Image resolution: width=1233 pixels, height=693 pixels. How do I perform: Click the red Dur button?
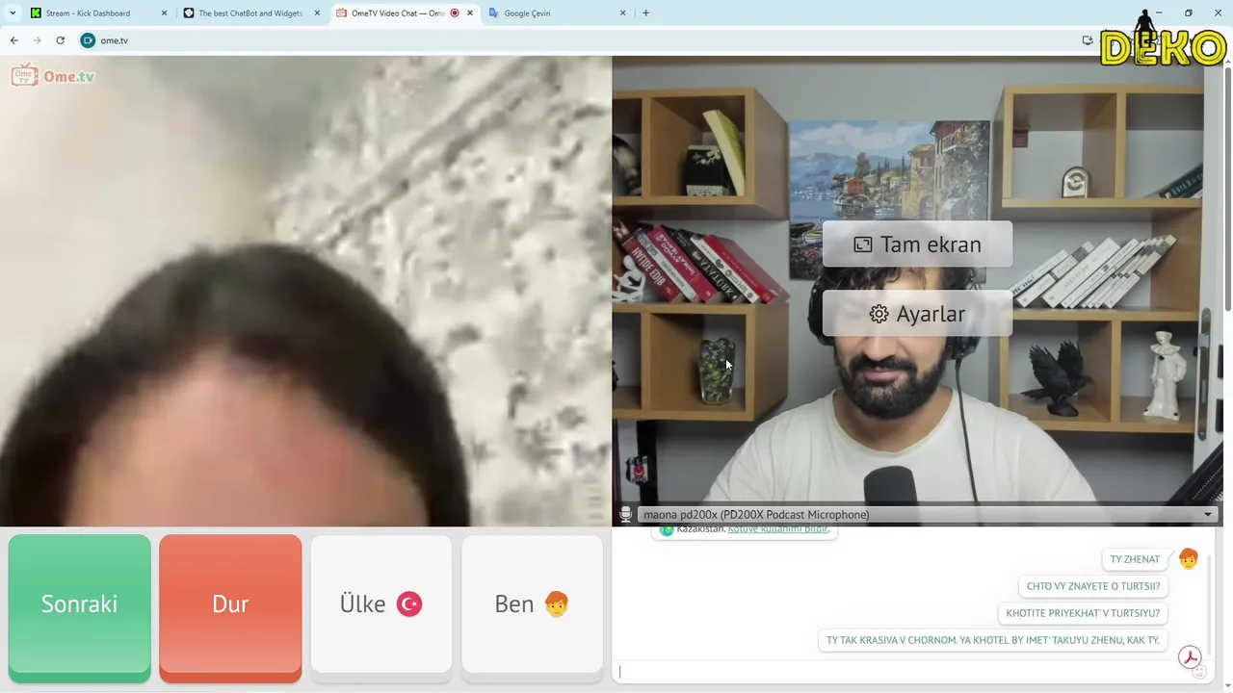[230, 605]
